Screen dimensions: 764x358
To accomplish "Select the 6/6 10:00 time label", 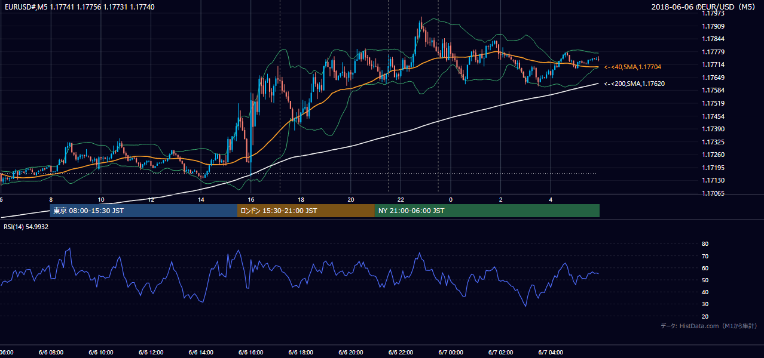I will pyautogui.click(x=101, y=353).
